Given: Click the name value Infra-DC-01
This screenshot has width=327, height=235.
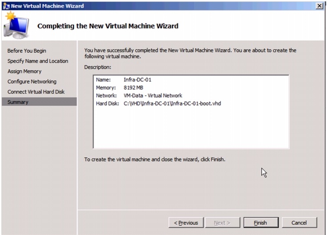Looking at the screenshot, I should coord(137,79).
